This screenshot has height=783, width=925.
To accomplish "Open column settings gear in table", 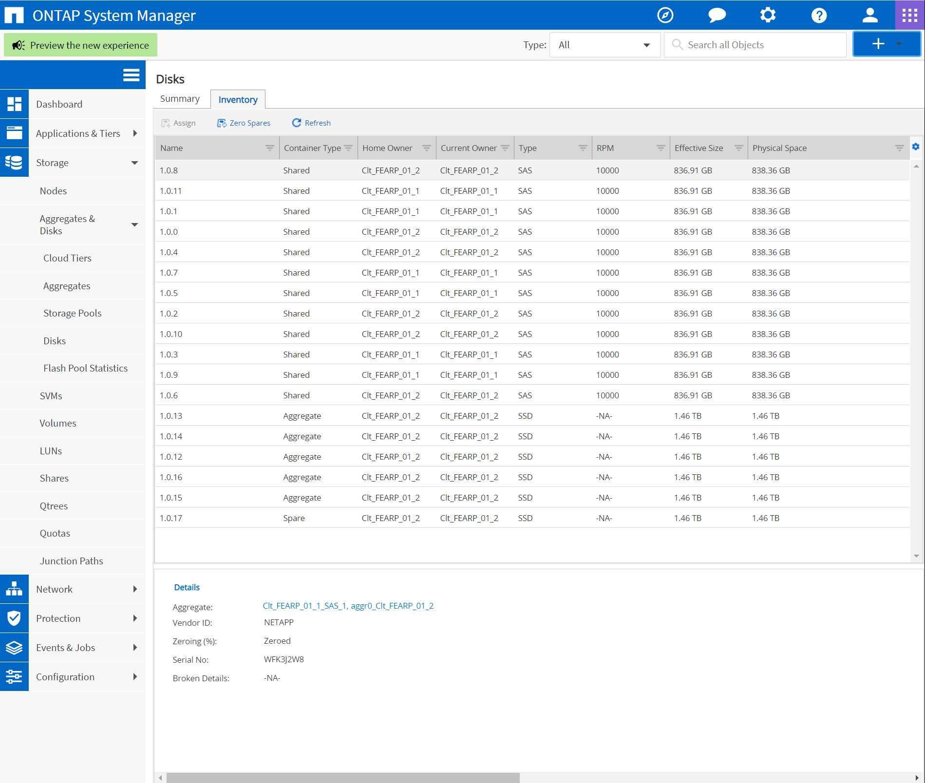I will [916, 147].
